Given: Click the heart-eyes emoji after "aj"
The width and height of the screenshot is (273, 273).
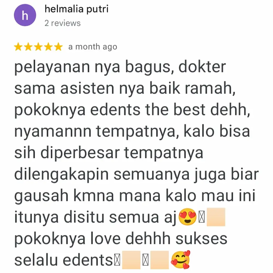Looking at the screenshot, I should 188,217.
